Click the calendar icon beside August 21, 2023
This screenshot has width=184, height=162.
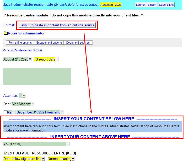click(30, 59)
